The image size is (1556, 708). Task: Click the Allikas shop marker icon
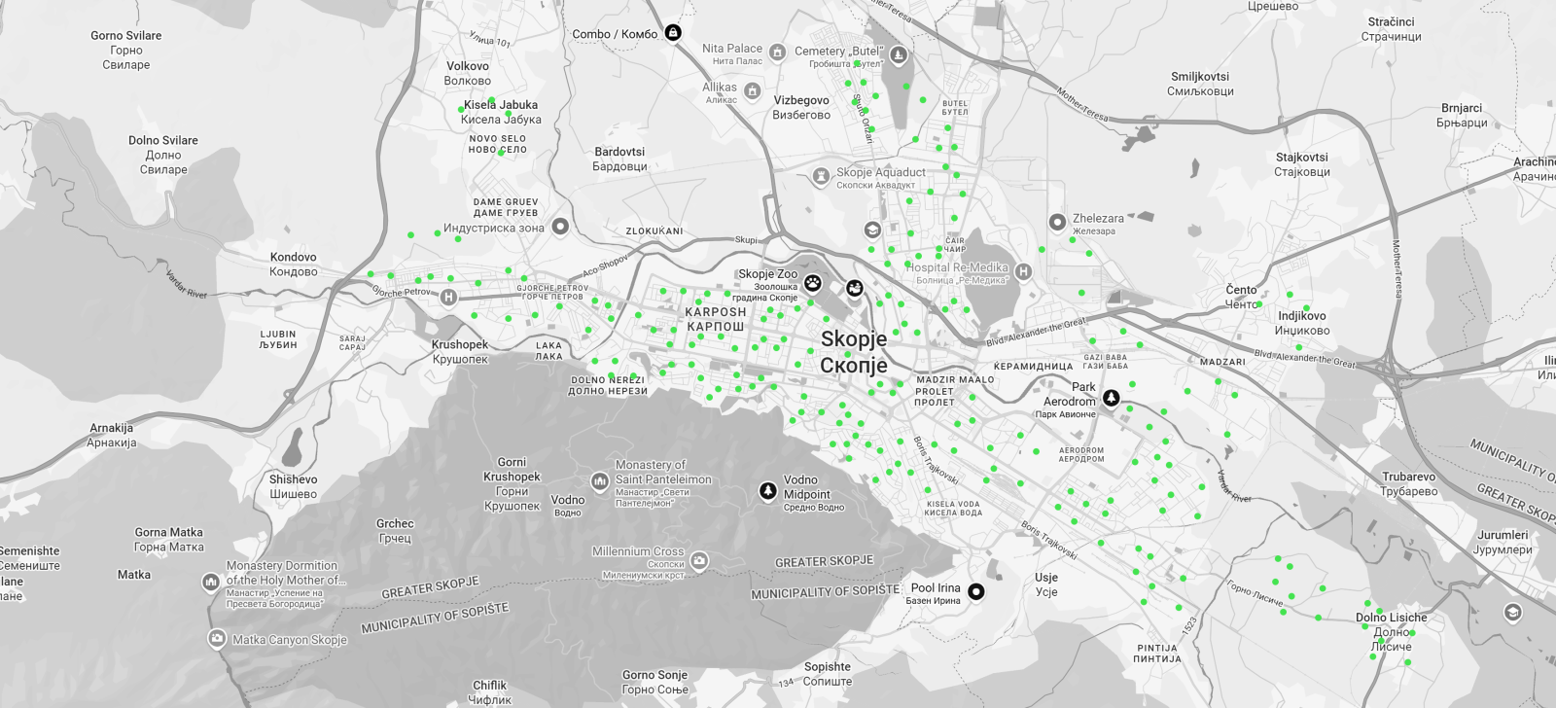click(752, 91)
